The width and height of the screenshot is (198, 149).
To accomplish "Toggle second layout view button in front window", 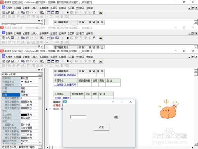I will tap(53, 61).
